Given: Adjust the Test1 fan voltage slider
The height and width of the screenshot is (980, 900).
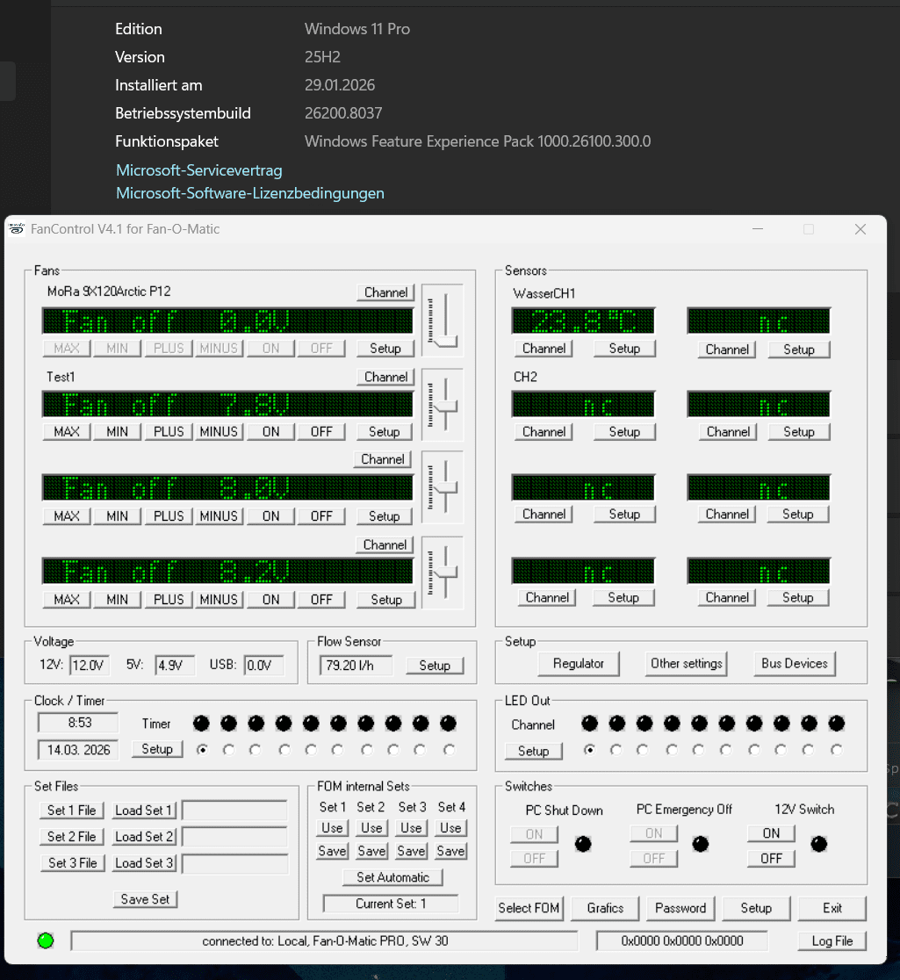Looking at the screenshot, I should point(446,407).
